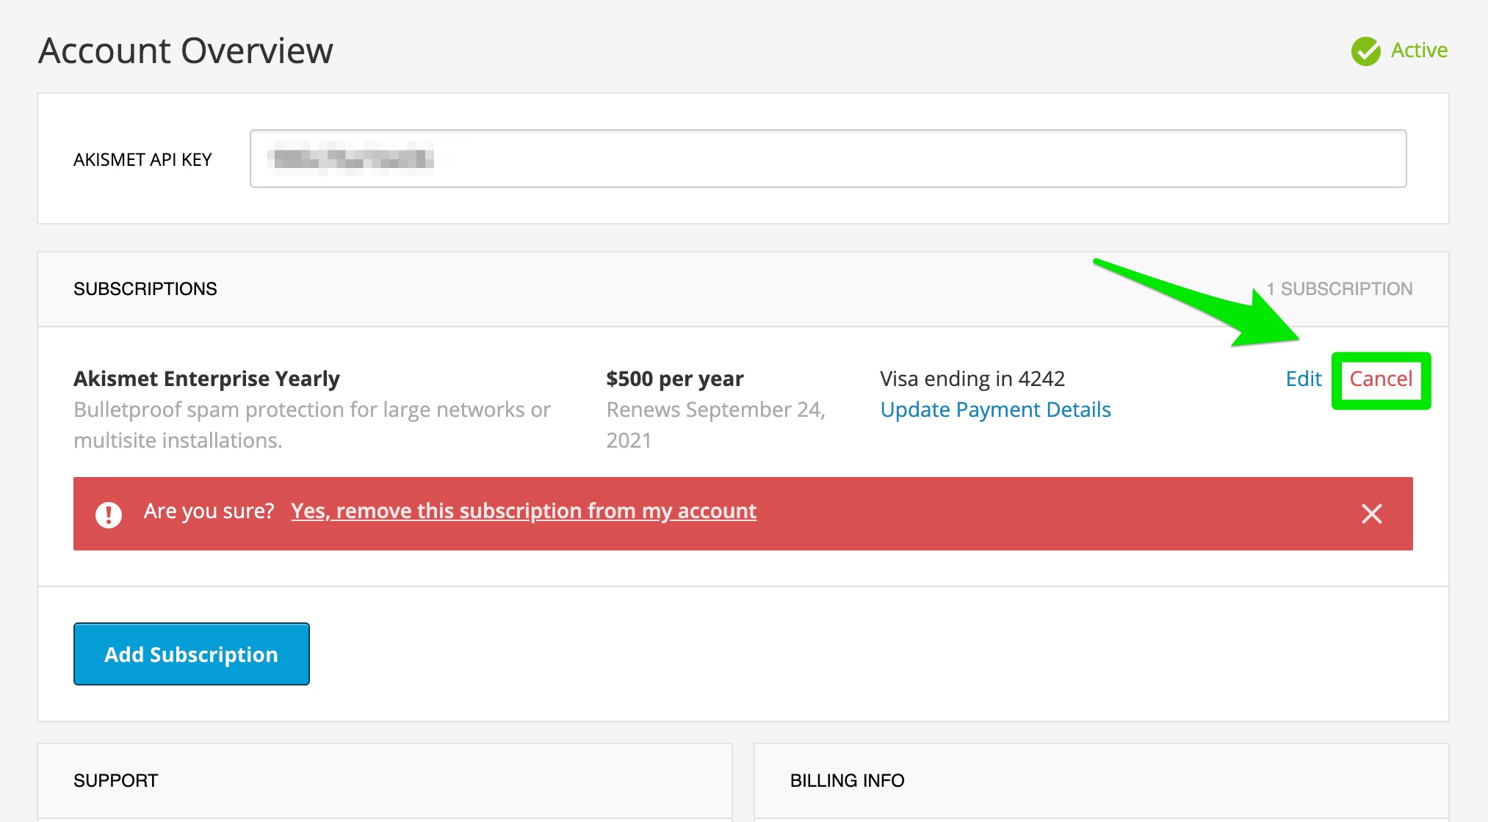Click the $500 per year price
1488x822 pixels.
coord(674,379)
